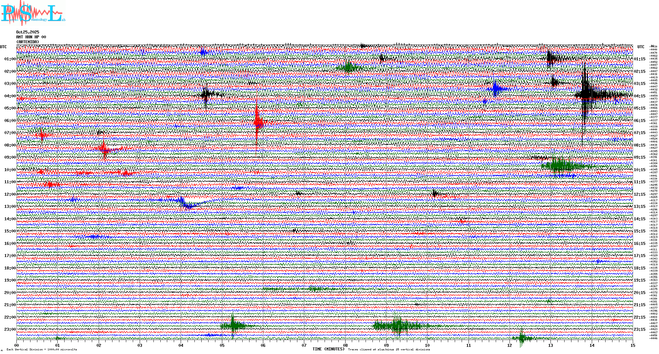The width and height of the screenshot is (659, 354).
Task: Click the red spike event near minute 06
Action: 257,123
